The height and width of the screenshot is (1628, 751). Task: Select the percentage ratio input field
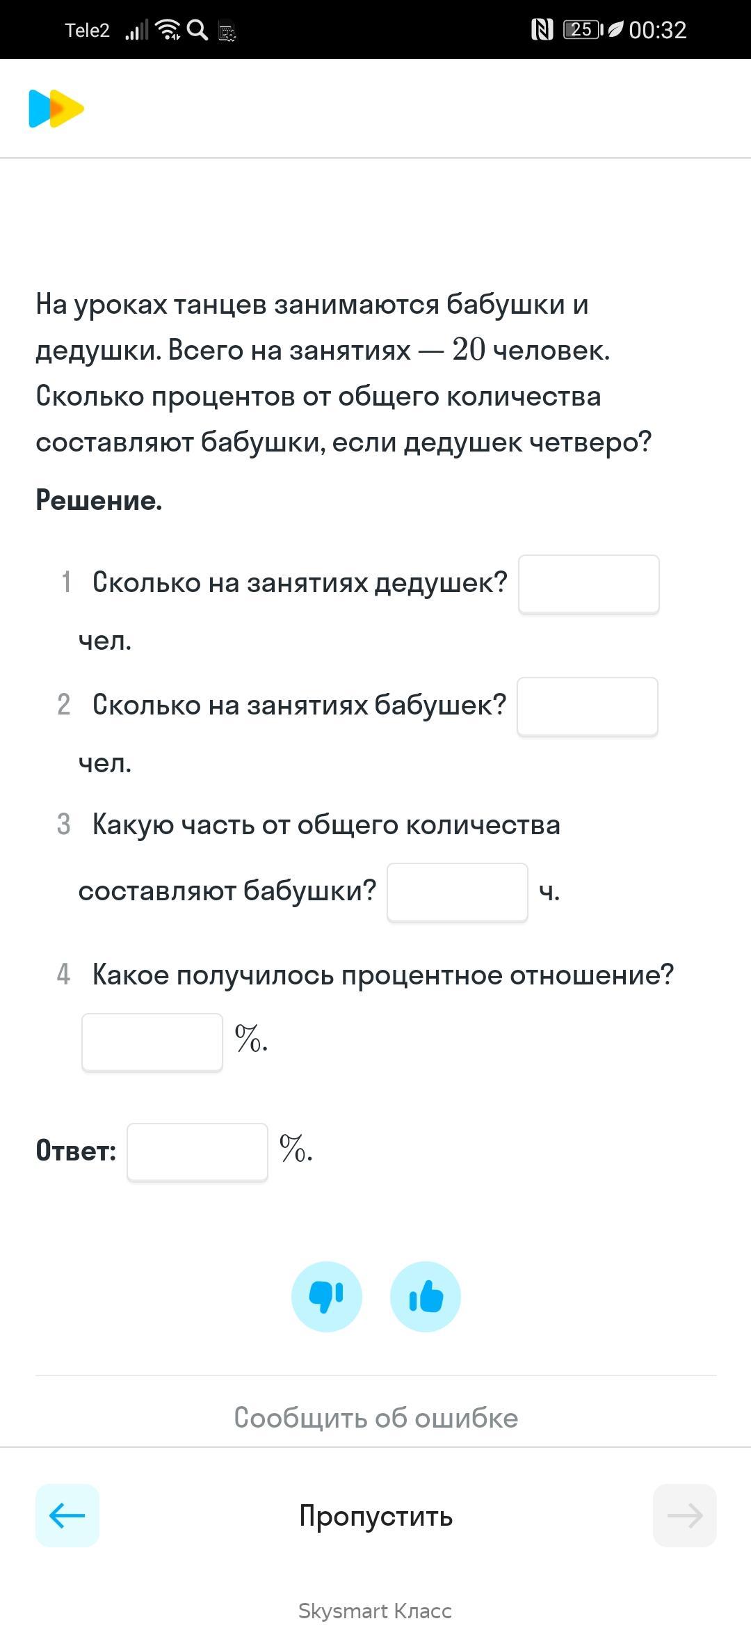click(152, 1042)
